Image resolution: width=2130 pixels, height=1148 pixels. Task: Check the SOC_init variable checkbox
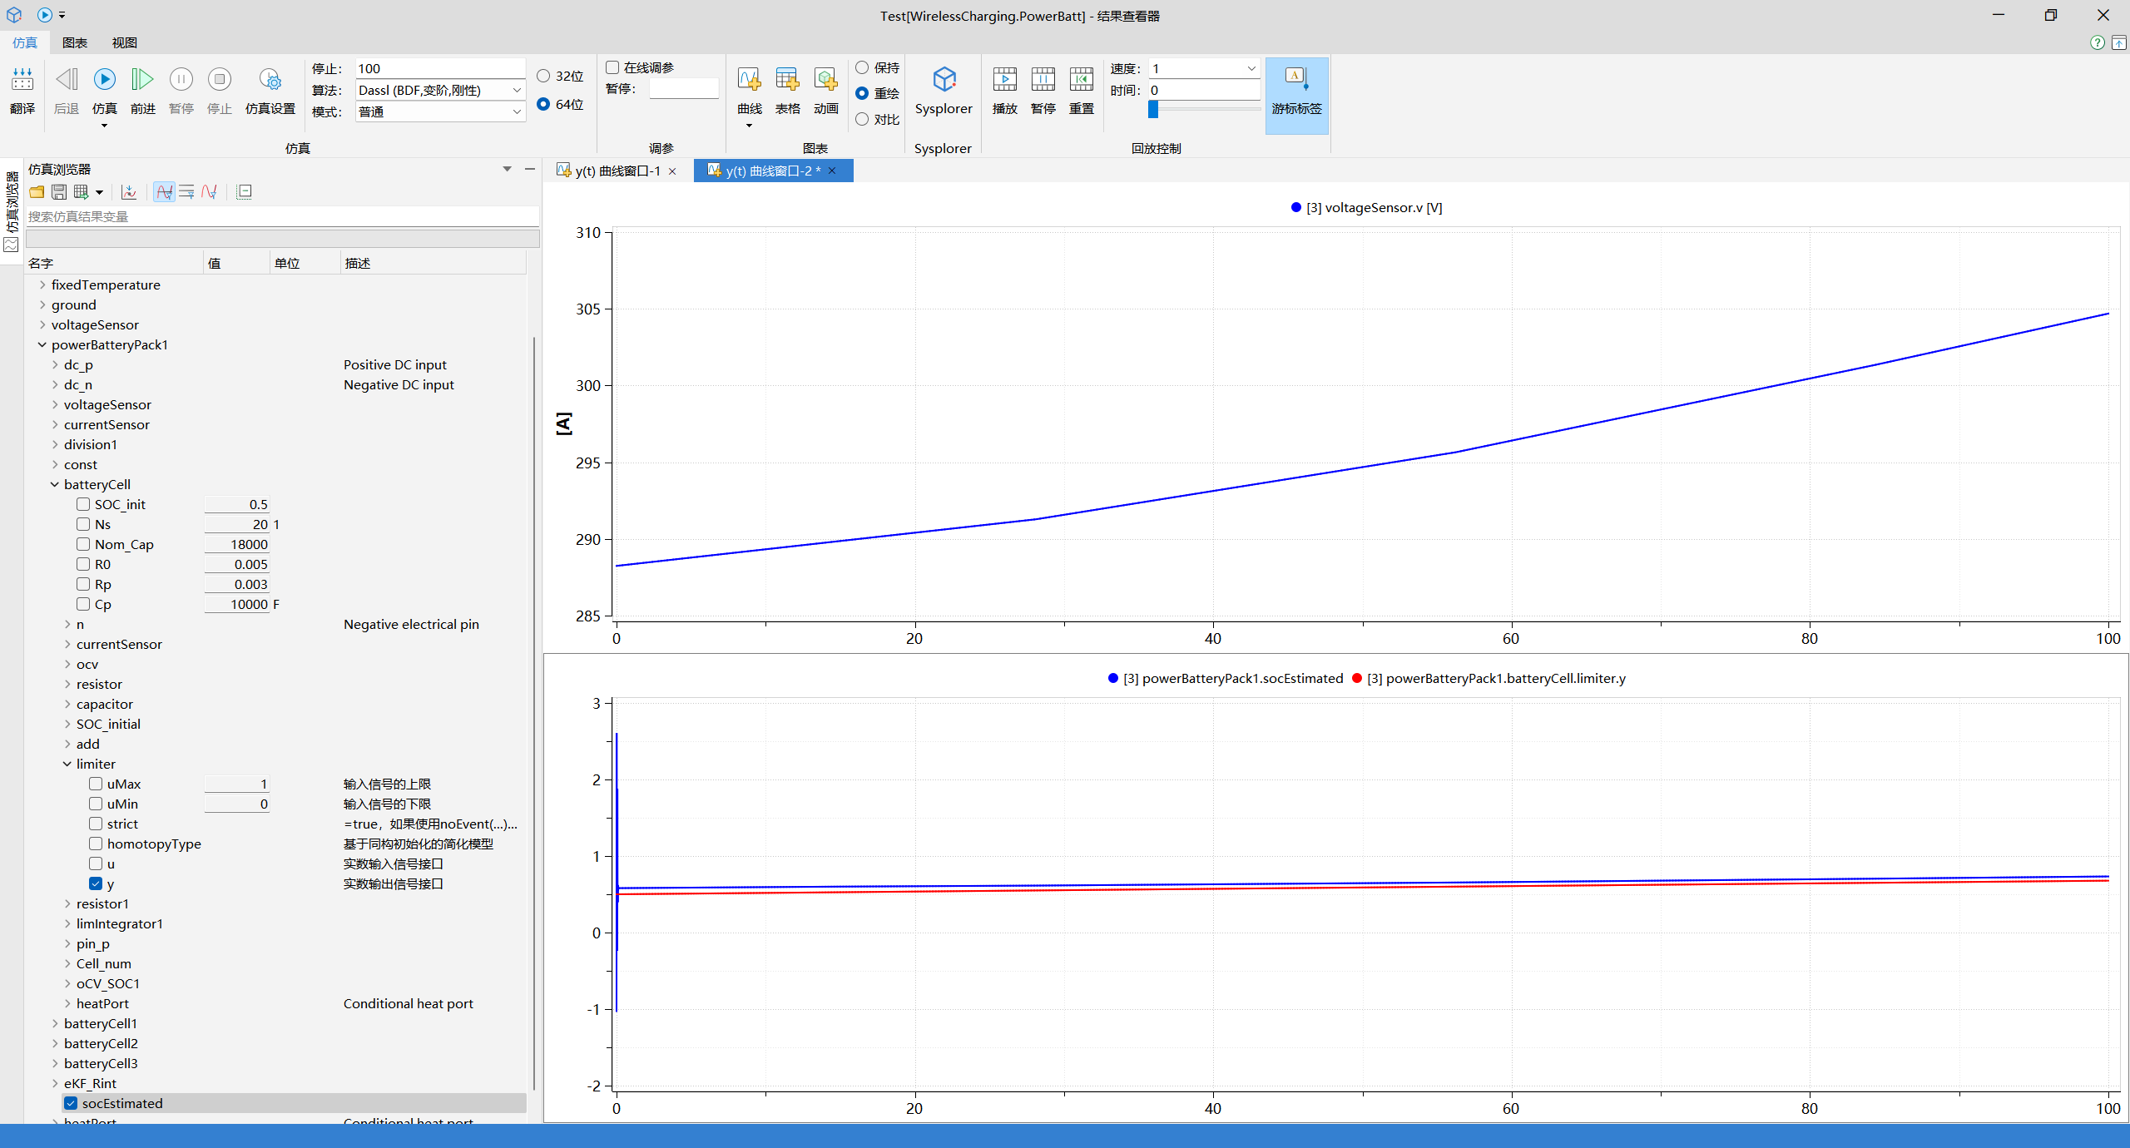pyautogui.click(x=83, y=504)
